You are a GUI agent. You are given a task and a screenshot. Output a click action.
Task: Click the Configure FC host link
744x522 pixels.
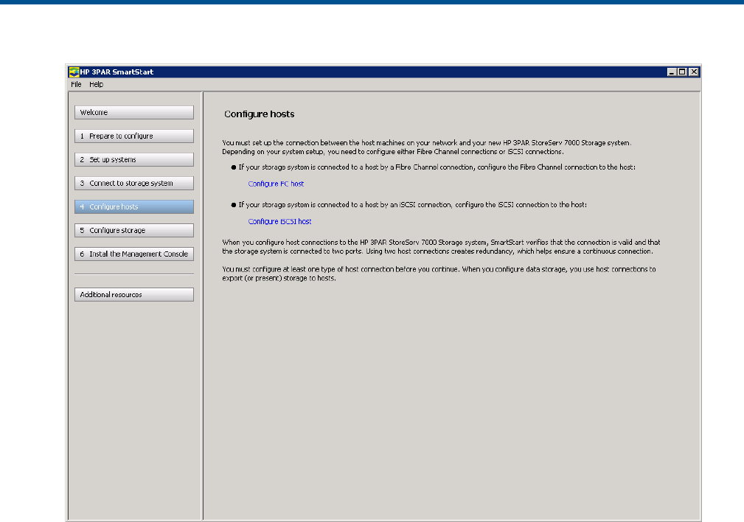(276, 184)
